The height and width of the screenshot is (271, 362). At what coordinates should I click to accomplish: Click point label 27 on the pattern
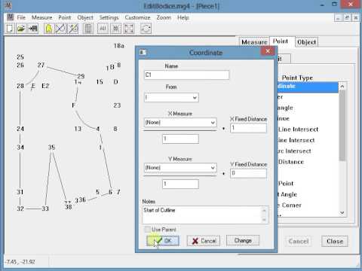click(x=41, y=65)
